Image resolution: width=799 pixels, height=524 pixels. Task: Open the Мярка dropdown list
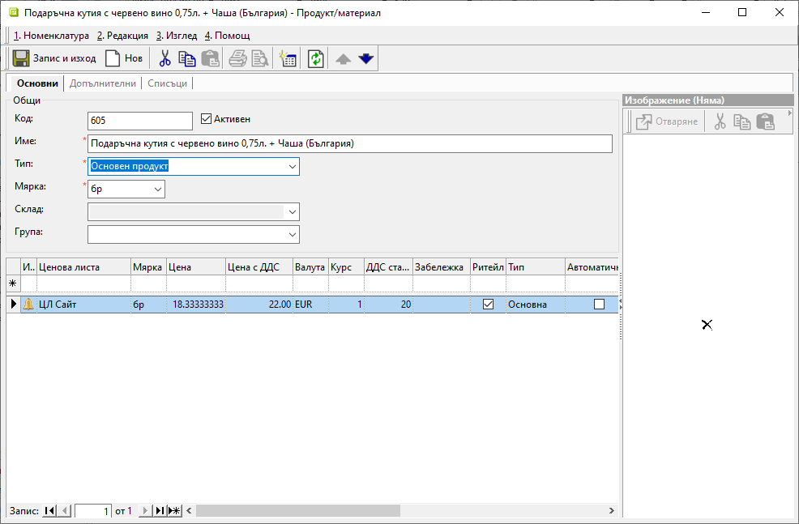pyautogui.click(x=157, y=190)
